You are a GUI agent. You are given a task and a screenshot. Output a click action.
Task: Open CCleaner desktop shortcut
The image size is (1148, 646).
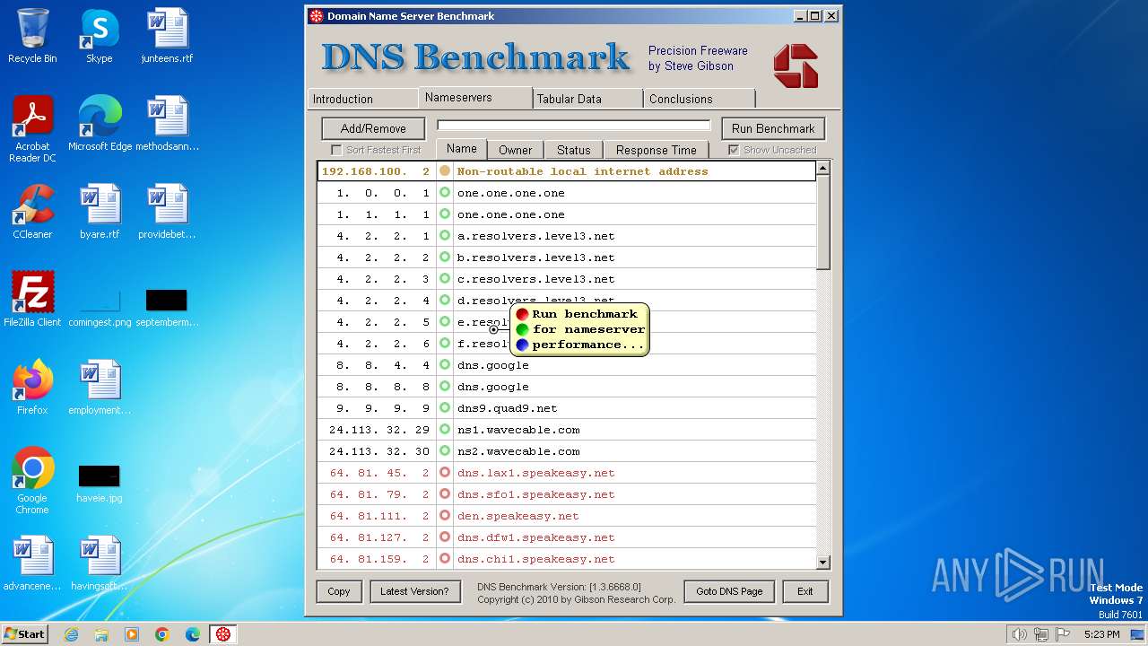[x=32, y=212]
